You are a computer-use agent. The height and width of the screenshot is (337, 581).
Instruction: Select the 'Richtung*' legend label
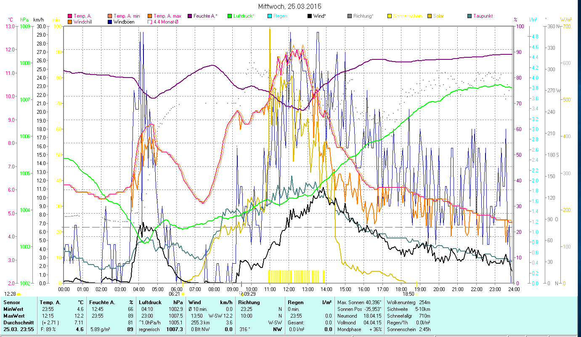[363, 16]
